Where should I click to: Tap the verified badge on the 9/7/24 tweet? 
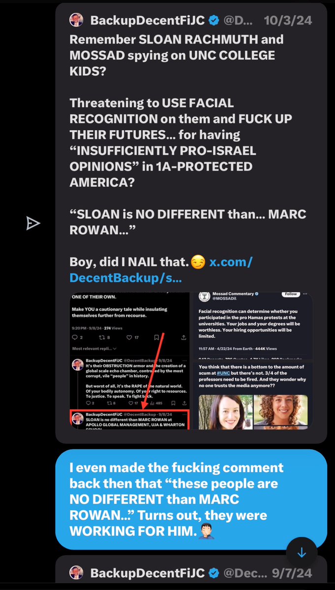213,573
